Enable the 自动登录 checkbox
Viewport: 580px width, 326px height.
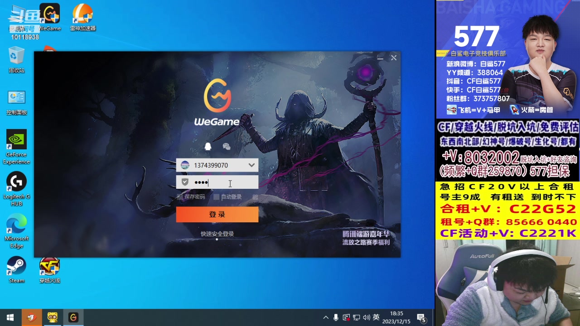point(216,197)
